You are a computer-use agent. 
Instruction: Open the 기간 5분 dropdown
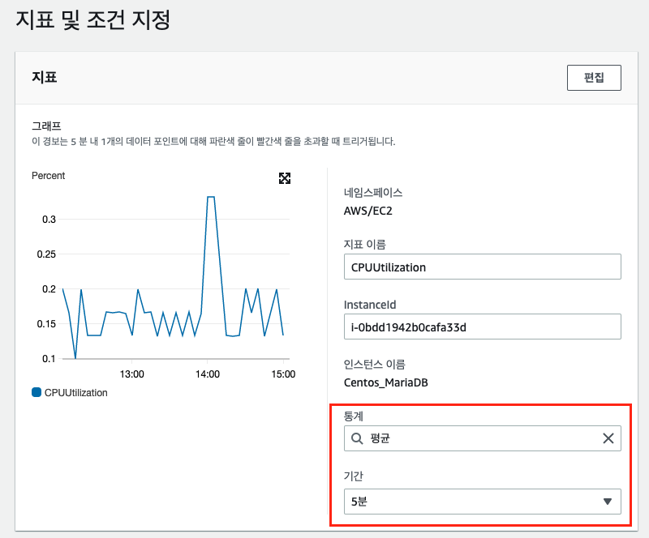coord(482,502)
